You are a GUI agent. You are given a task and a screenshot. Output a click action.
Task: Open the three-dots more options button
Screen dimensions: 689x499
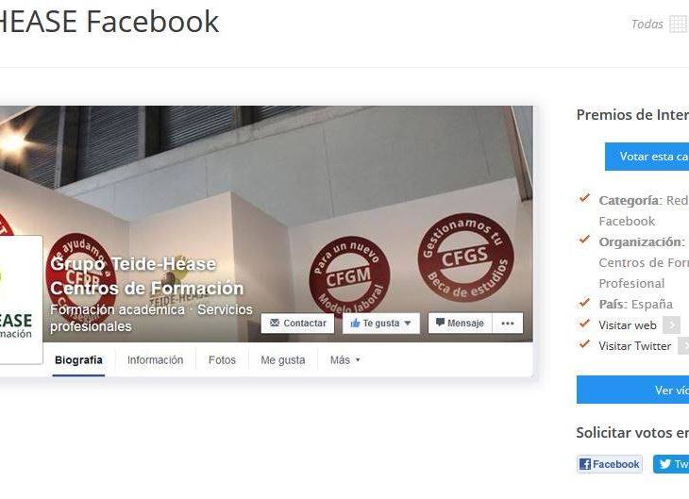508,324
